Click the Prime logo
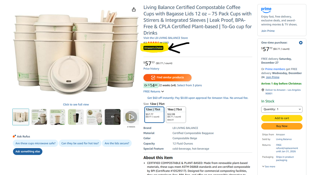326x175 pixels. 266,10
